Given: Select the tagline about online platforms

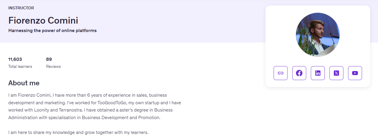Looking at the screenshot, I should click(x=52, y=30).
